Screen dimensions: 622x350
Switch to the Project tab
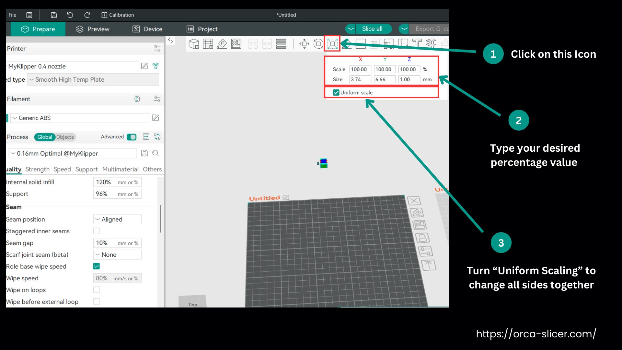[x=202, y=29]
